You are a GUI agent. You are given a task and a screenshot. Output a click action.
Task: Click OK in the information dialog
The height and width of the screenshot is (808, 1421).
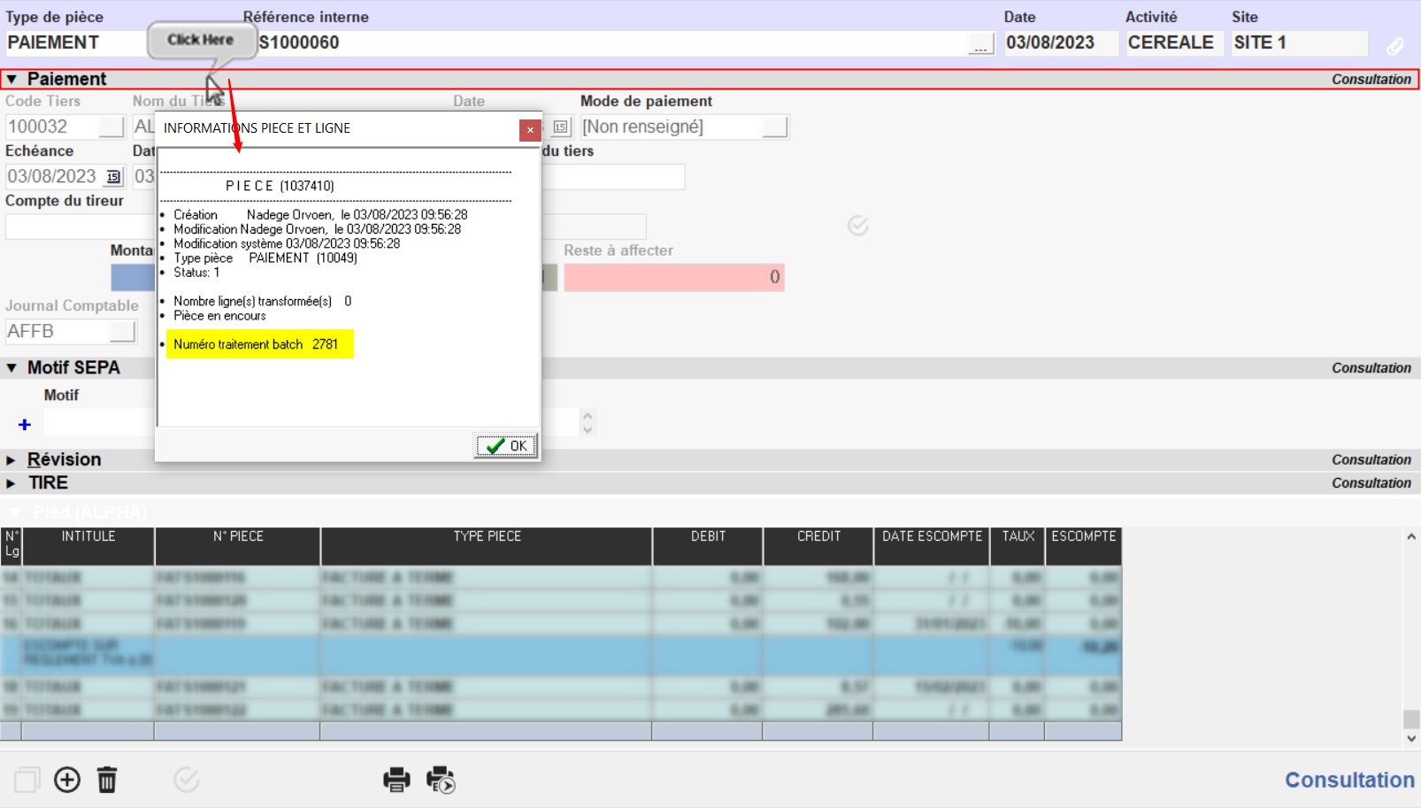(506, 446)
